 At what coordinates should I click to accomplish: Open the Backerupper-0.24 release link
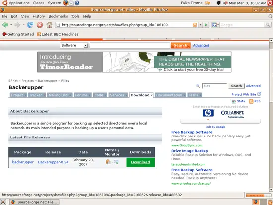pos(53,162)
